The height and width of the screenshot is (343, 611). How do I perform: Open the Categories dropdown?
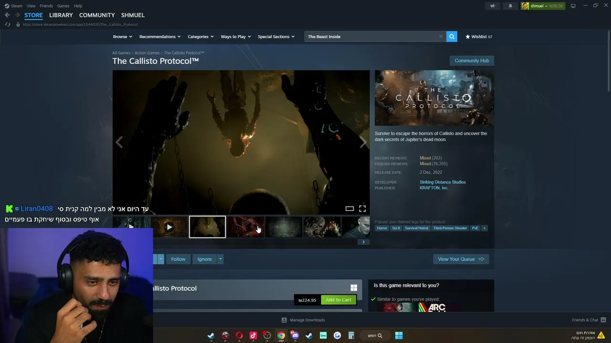click(x=200, y=37)
